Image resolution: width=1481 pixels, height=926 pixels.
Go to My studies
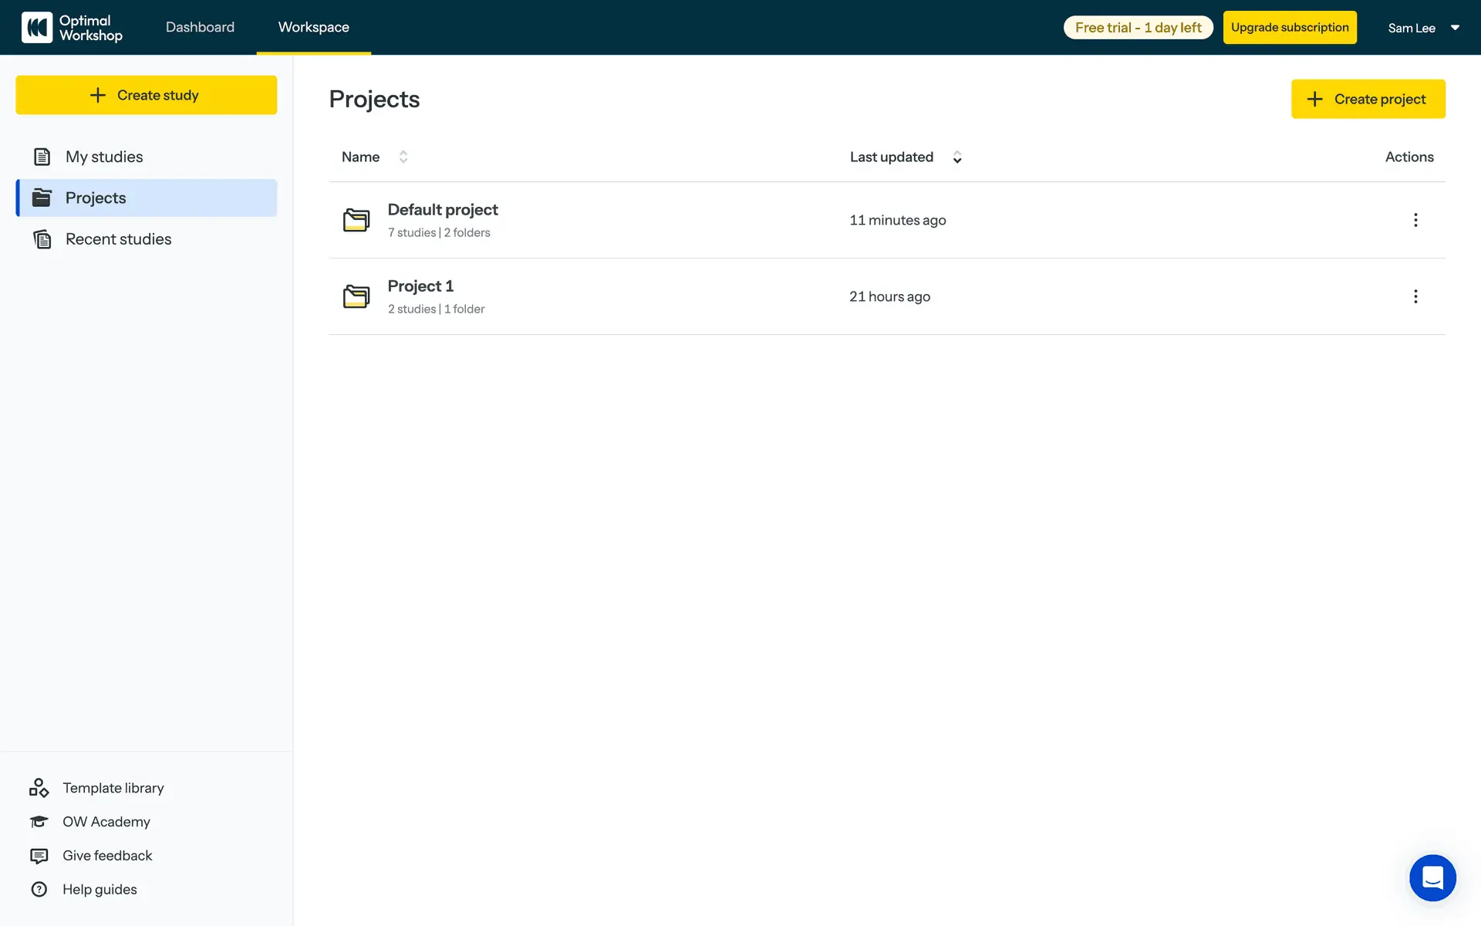click(x=104, y=157)
